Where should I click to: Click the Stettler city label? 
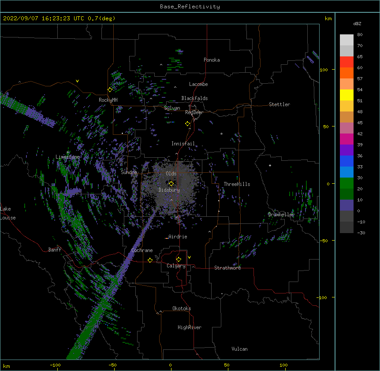[279, 104]
